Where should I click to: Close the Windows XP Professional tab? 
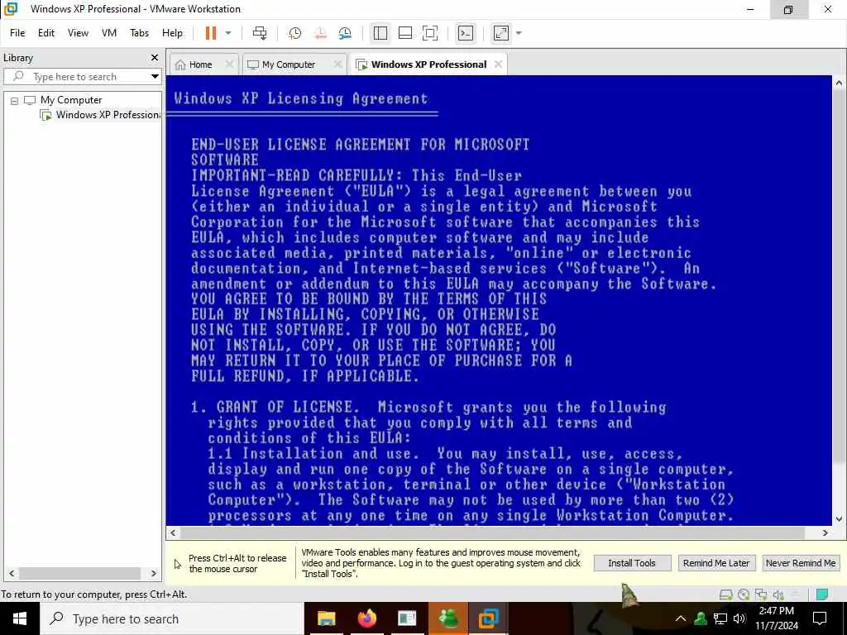(x=498, y=64)
